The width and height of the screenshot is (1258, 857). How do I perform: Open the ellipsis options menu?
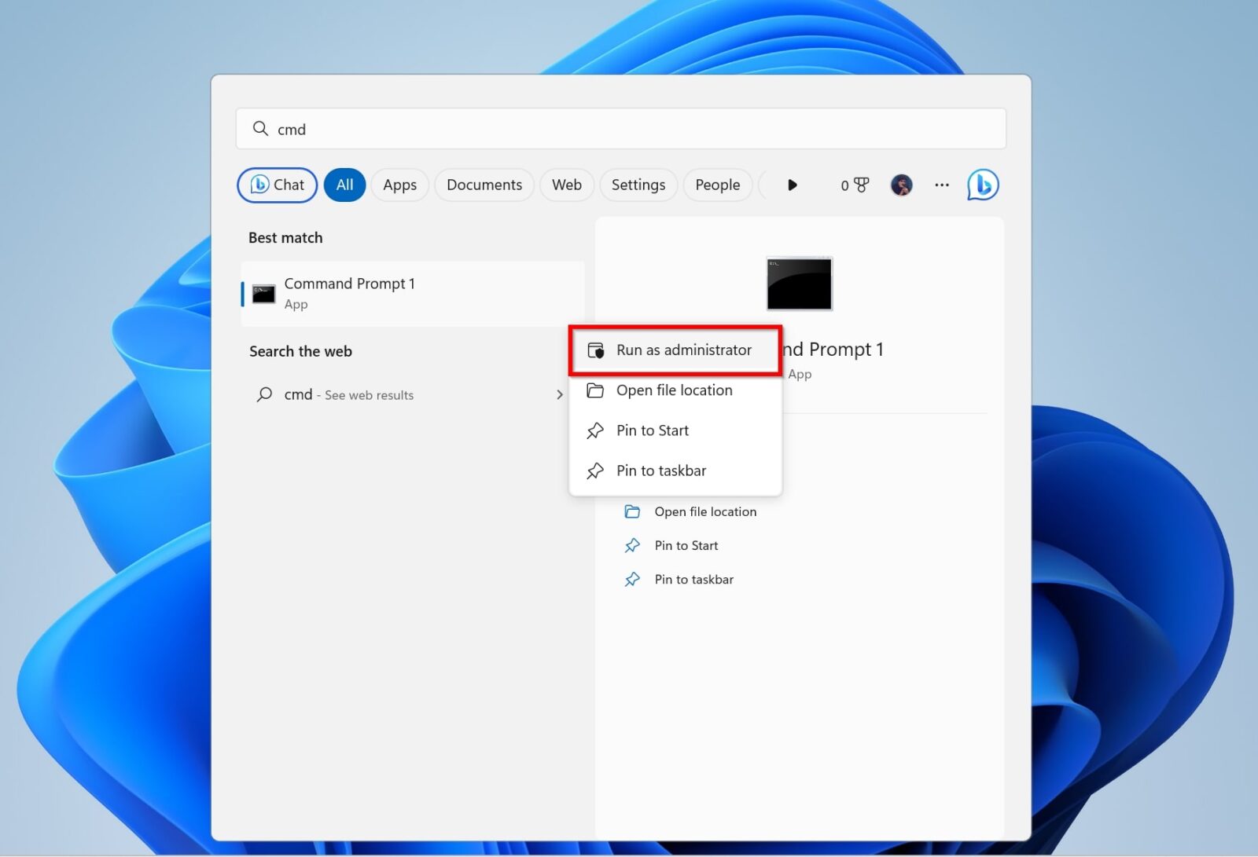(x=941, y=185)
